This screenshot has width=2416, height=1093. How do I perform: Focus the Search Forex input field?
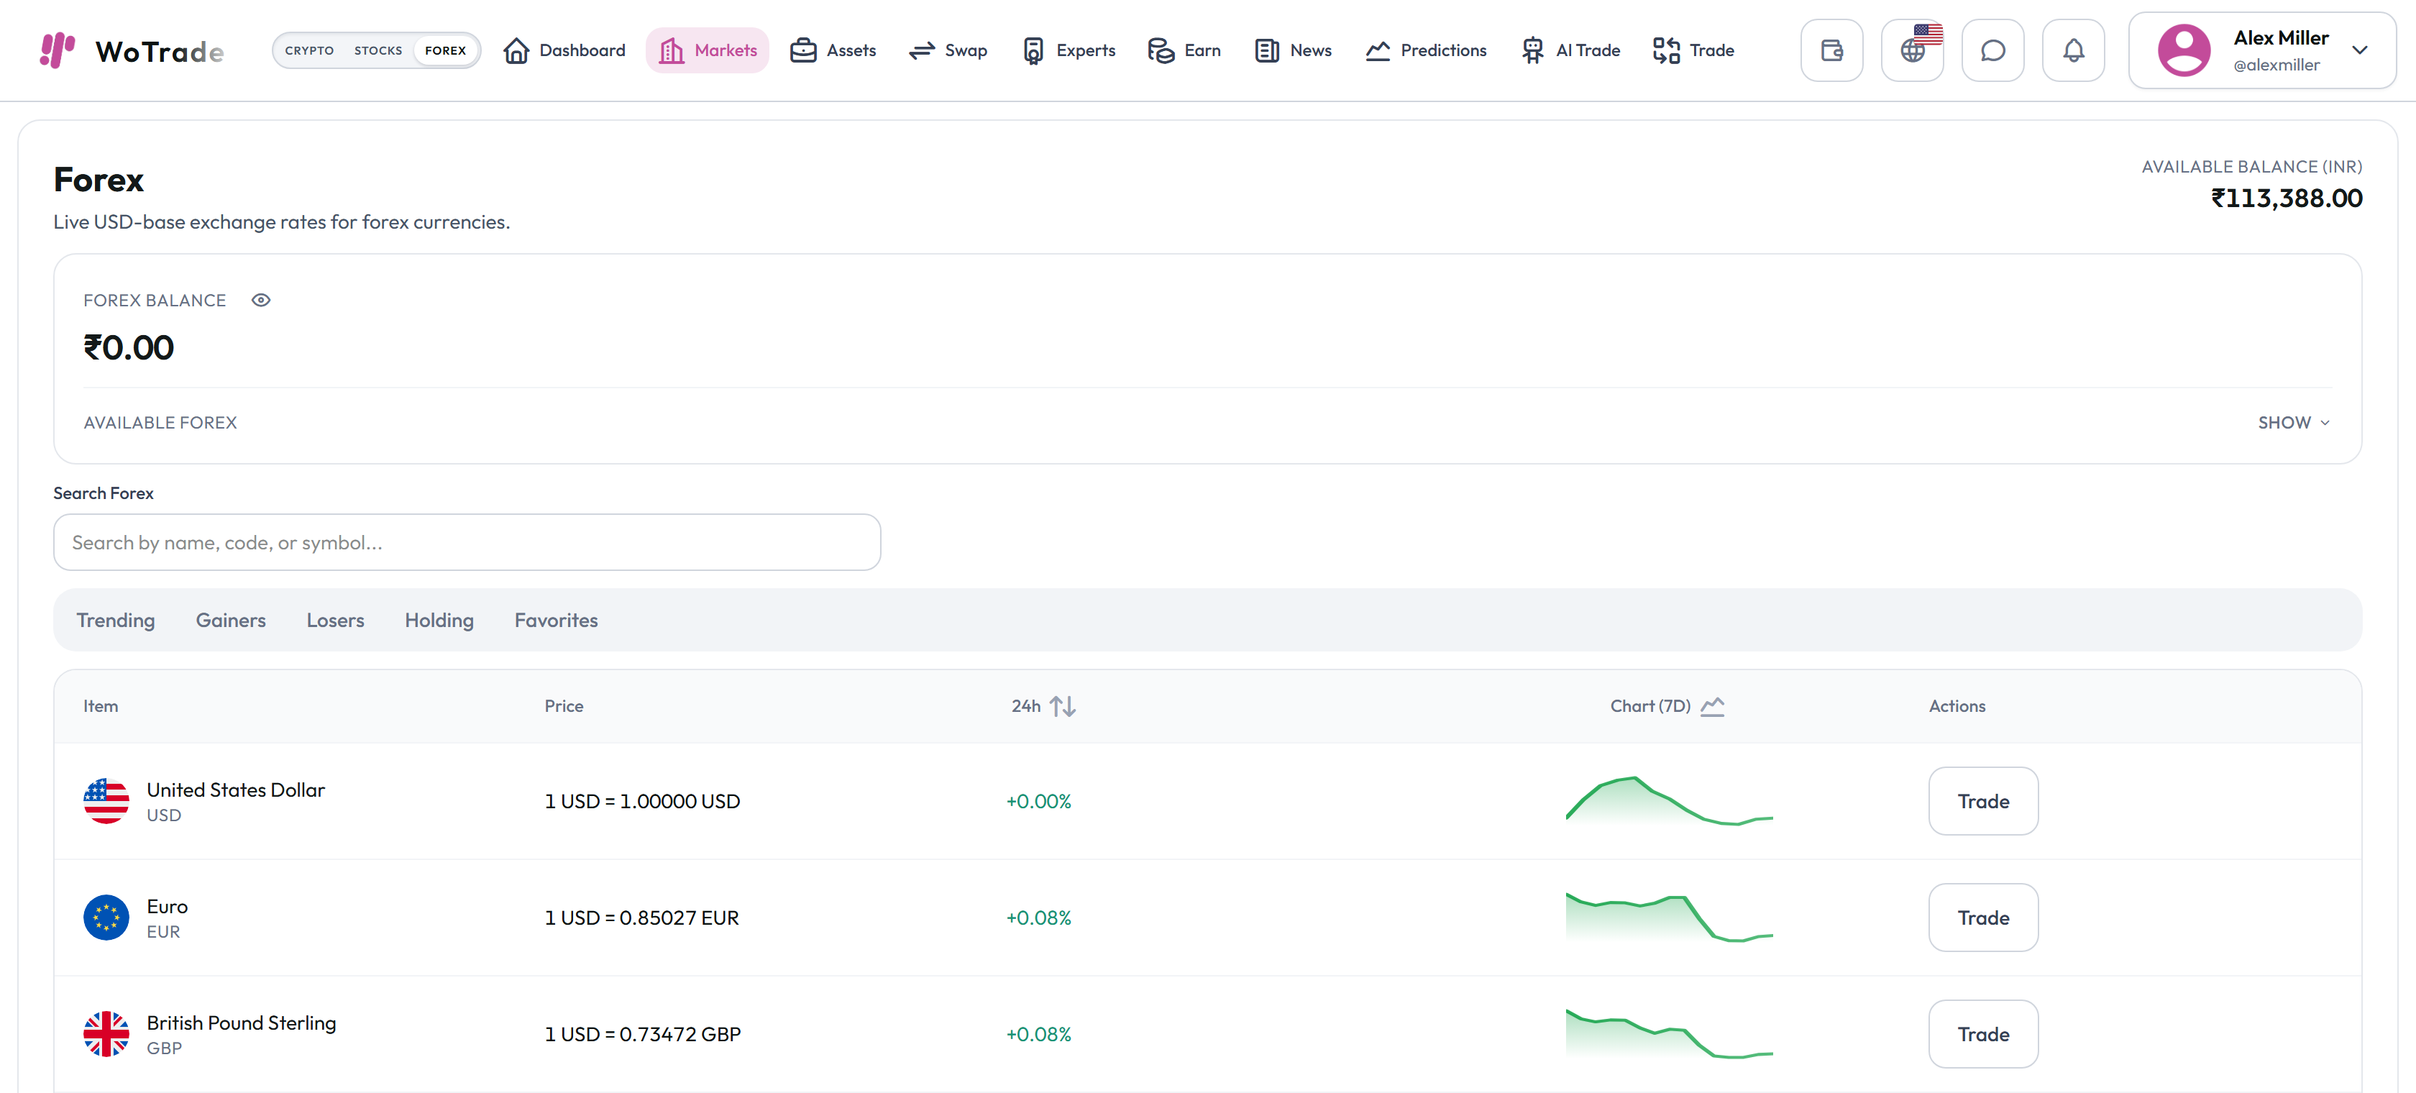[x=467, y=542]
